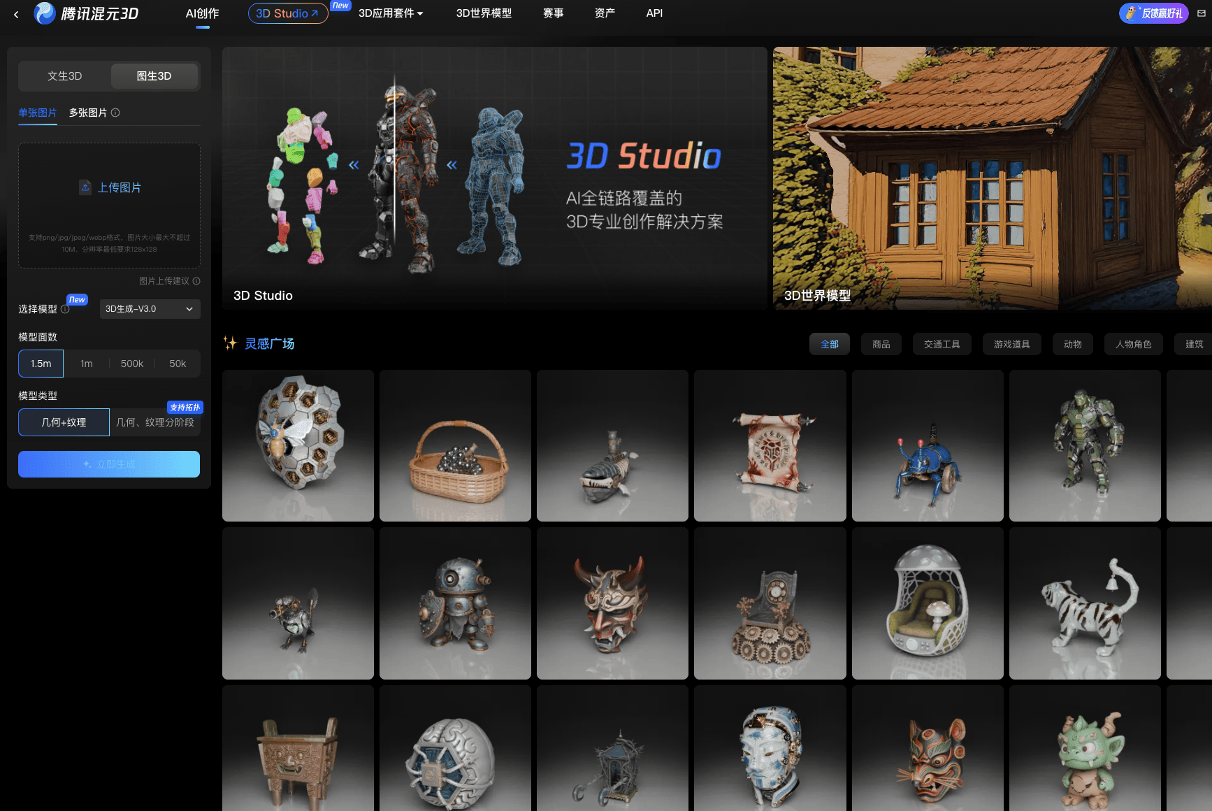Open the blue beetle vehicle thumbnail
The width and height of the screenshot is (1212, 811).
928,445
